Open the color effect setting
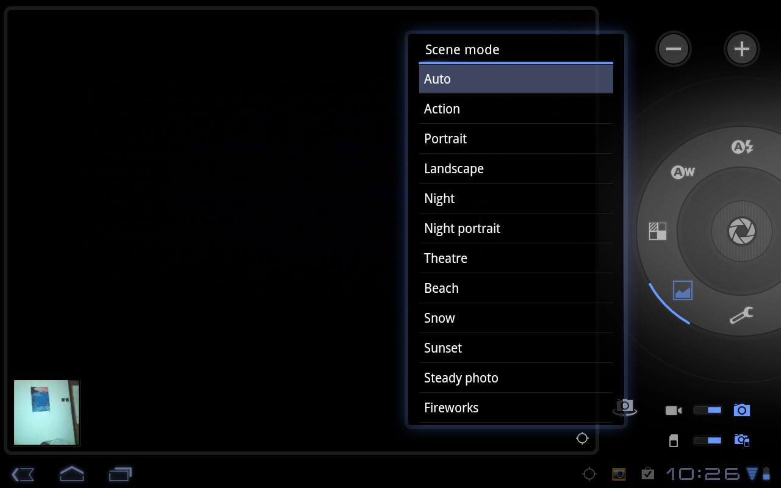 click(658, 231)
